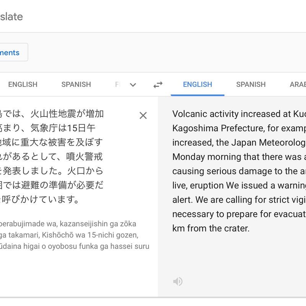Image resolution: width=306 pixels, height=306 pixels.
Task: Expand the source language list chevron
Action: click(x=133, y=85)
